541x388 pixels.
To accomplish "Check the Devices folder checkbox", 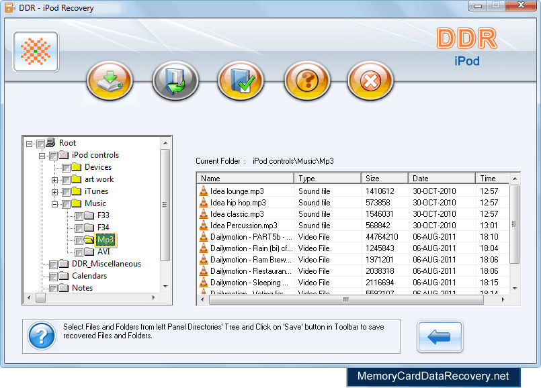I will [67, 168].
